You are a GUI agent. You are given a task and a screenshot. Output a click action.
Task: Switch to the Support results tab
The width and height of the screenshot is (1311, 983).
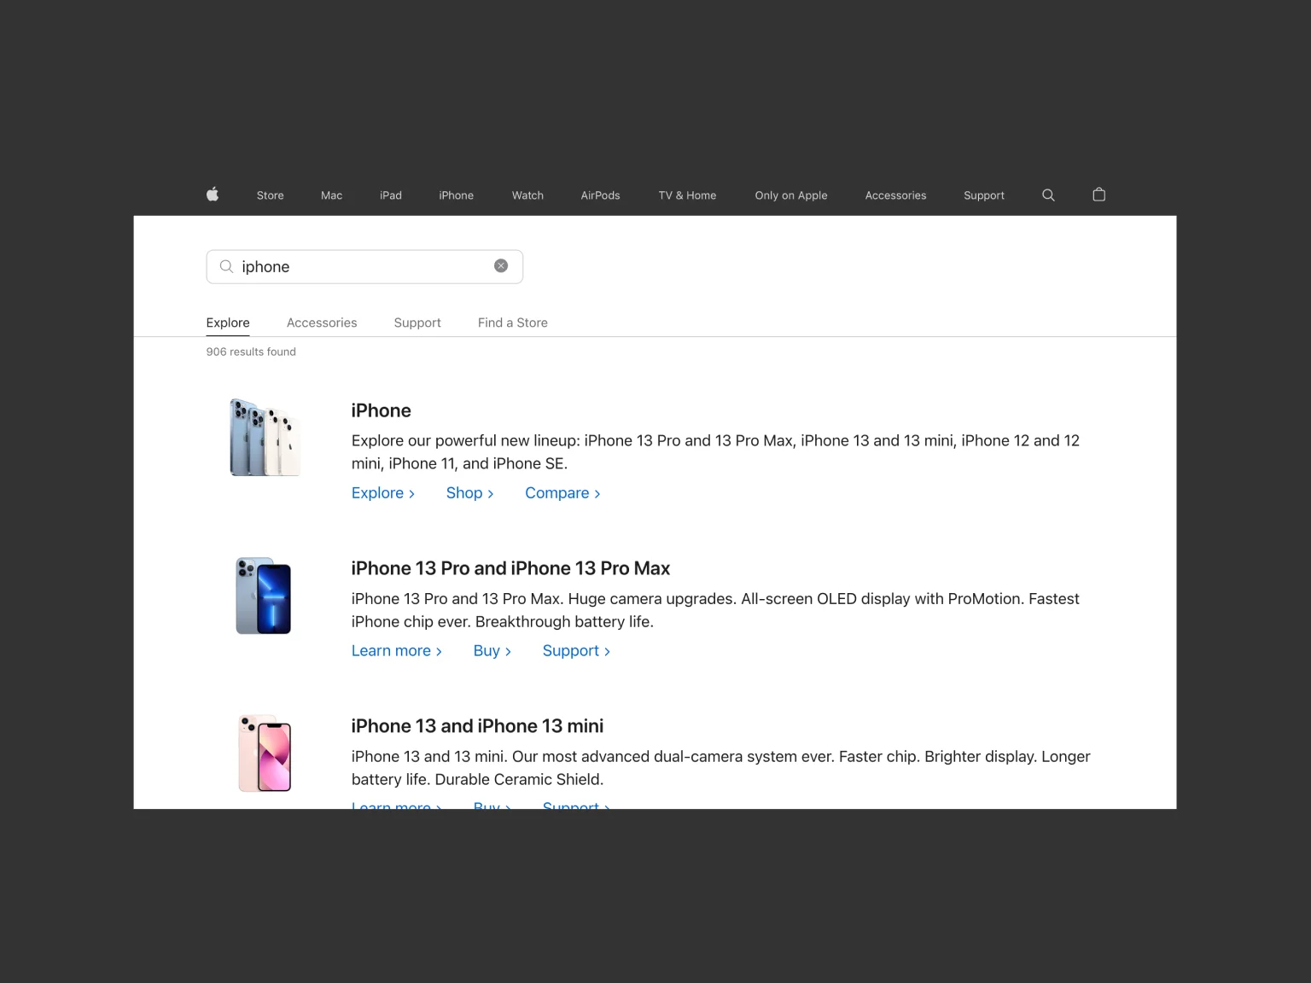(417, 323)
